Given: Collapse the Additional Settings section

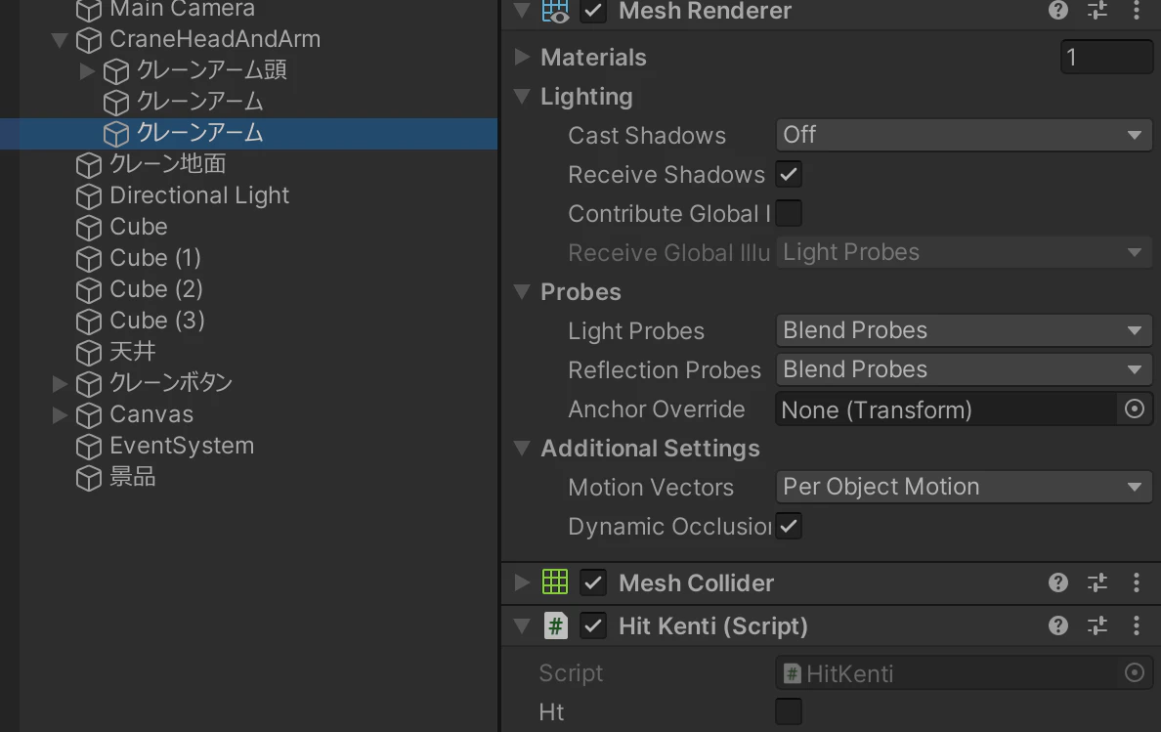Looking at the screenshot, I should (x=522, y=448).
